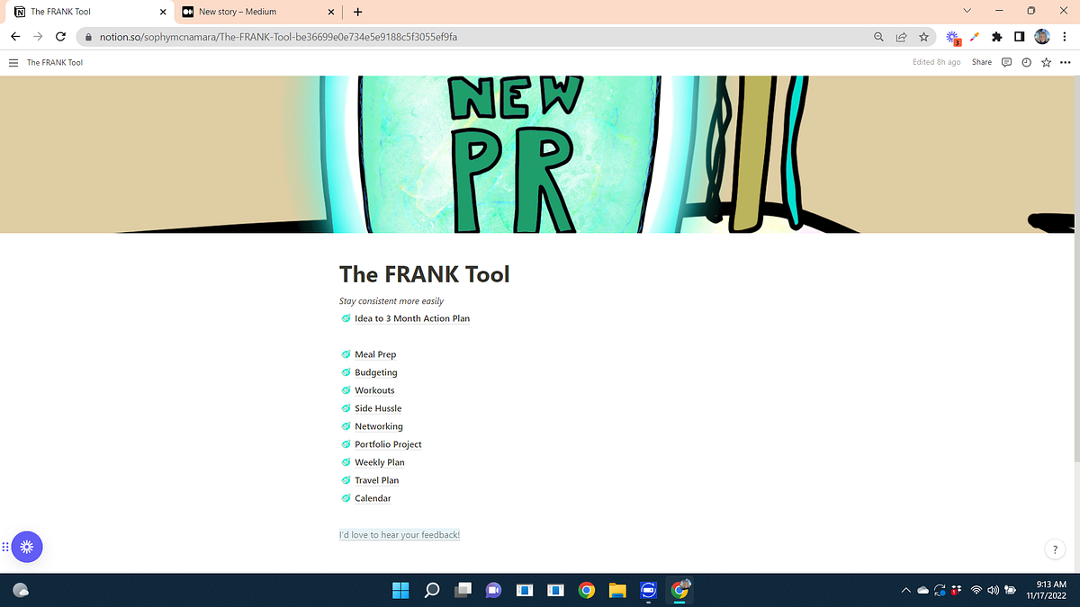
Task: Open the browser window dropdown chevron
Action: pyautogui.click(x=966, y=11)
